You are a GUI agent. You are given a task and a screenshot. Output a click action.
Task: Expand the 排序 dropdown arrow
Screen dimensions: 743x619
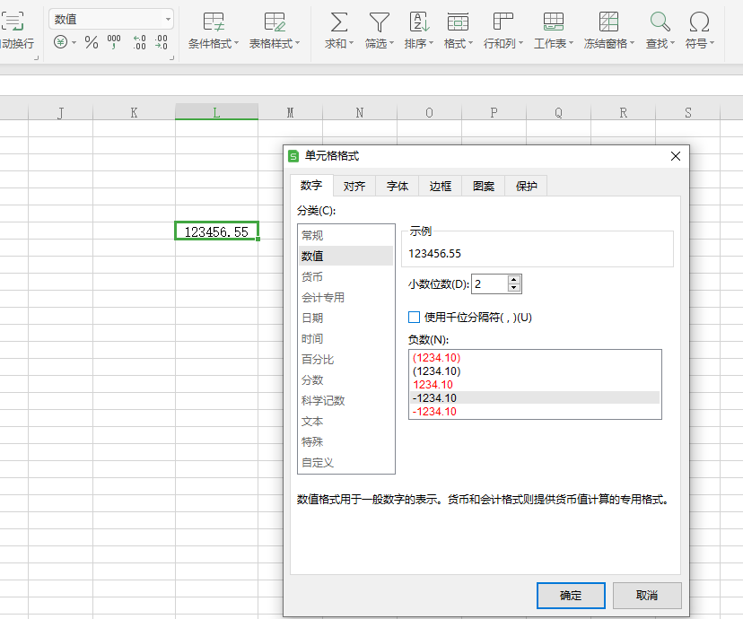pyautogui.click(x=432, y=44)
